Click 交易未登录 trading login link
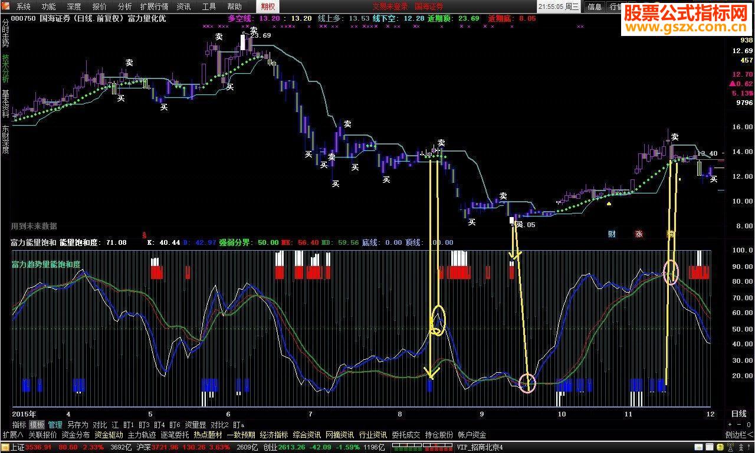Viewport: 755px width, 453px height. click(390, 6)
